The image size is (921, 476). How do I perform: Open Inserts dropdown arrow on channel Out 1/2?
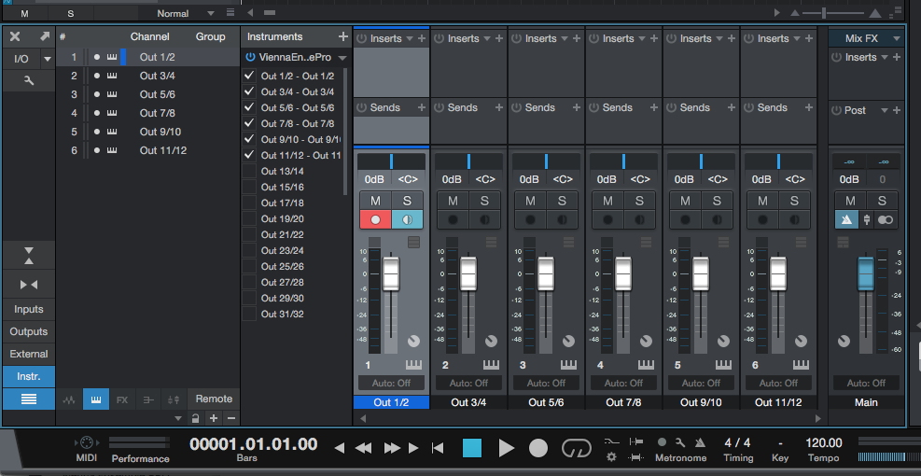410,39
